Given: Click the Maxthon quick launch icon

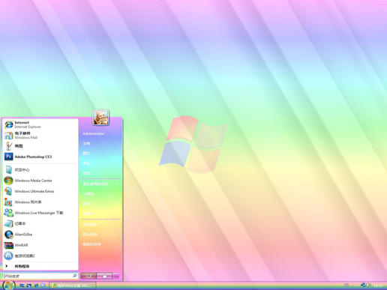Looking at the screenshot, I should [43, 286].
